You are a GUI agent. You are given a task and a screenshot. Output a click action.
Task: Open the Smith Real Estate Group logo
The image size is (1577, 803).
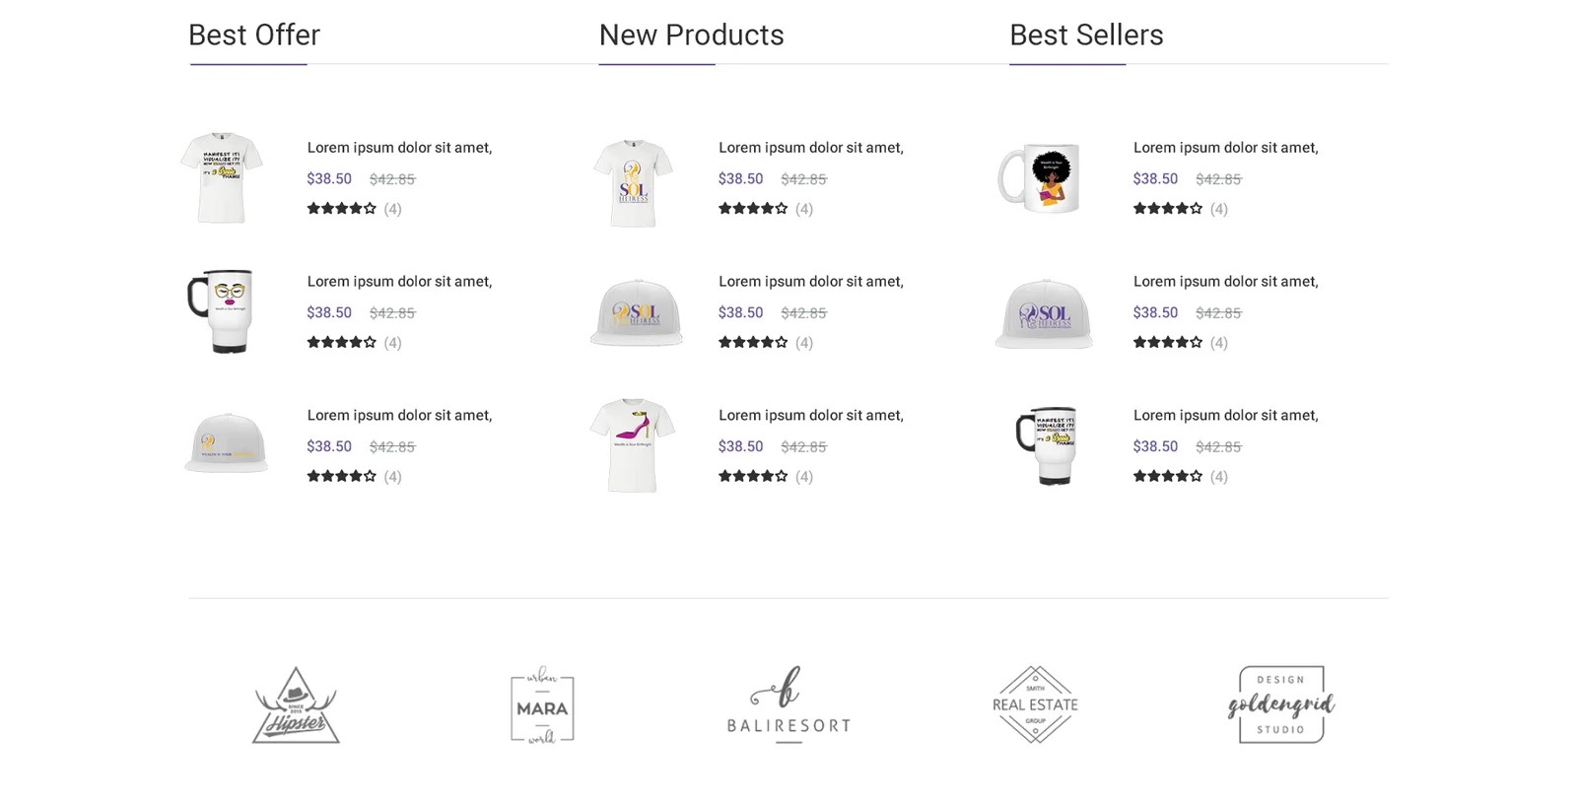[1035, 703]
